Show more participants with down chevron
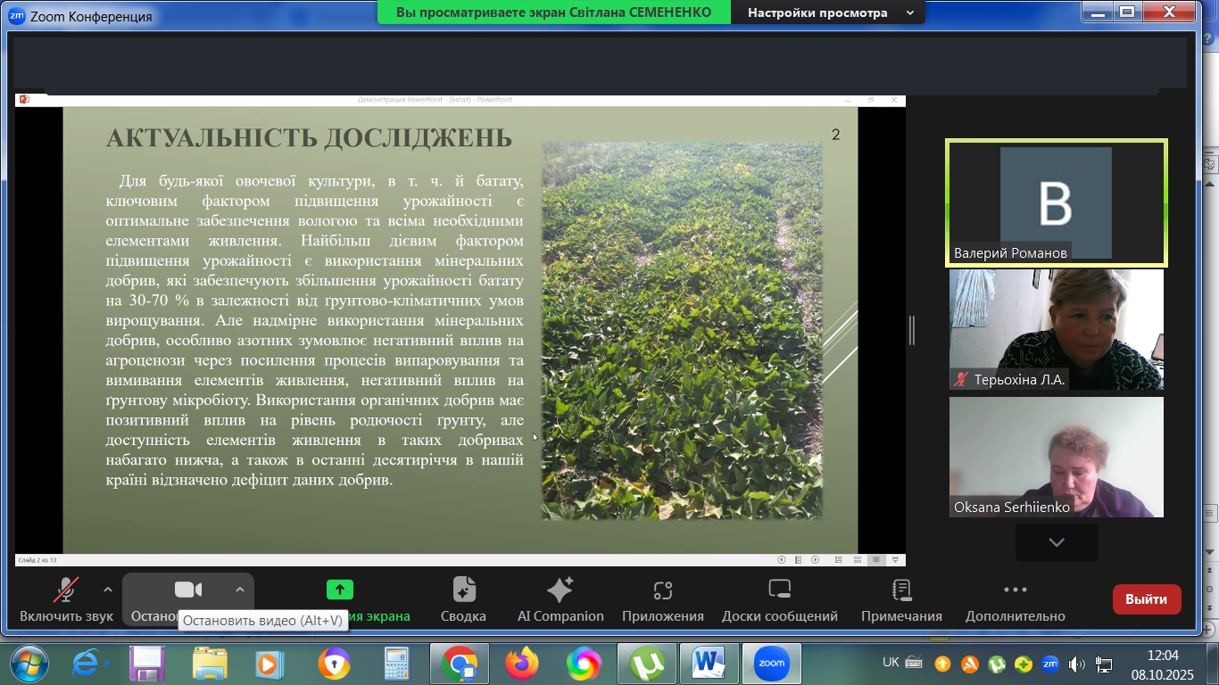Screen dimensions: 1219x685 click(x=1056, y=542)
